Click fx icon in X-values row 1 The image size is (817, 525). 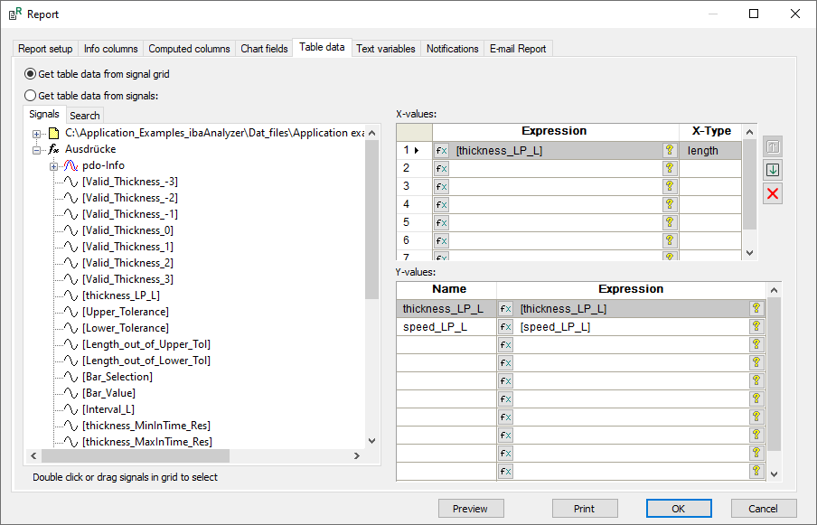click(441, 151)
